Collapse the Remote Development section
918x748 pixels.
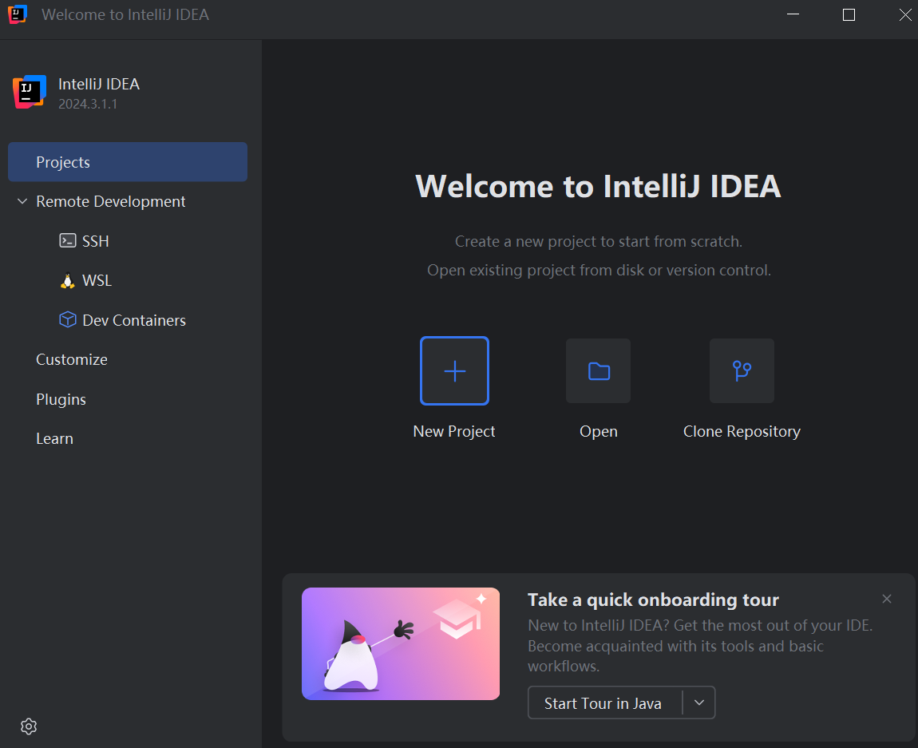click(22, 201)
